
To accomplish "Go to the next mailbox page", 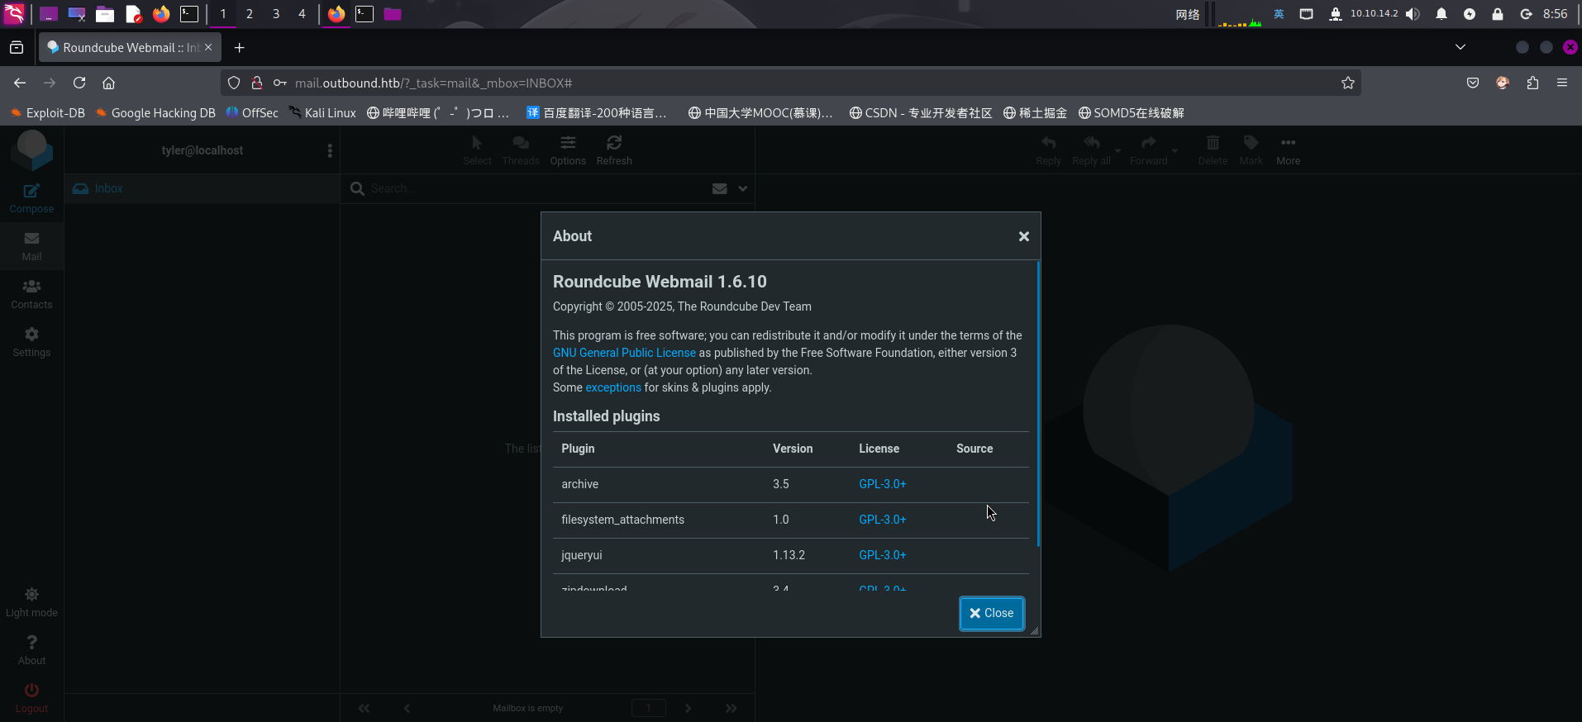I will click(x=688, y=708).
